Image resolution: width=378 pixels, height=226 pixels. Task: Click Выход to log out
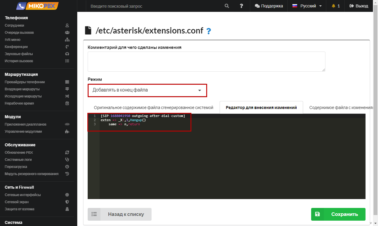(359, 6)
